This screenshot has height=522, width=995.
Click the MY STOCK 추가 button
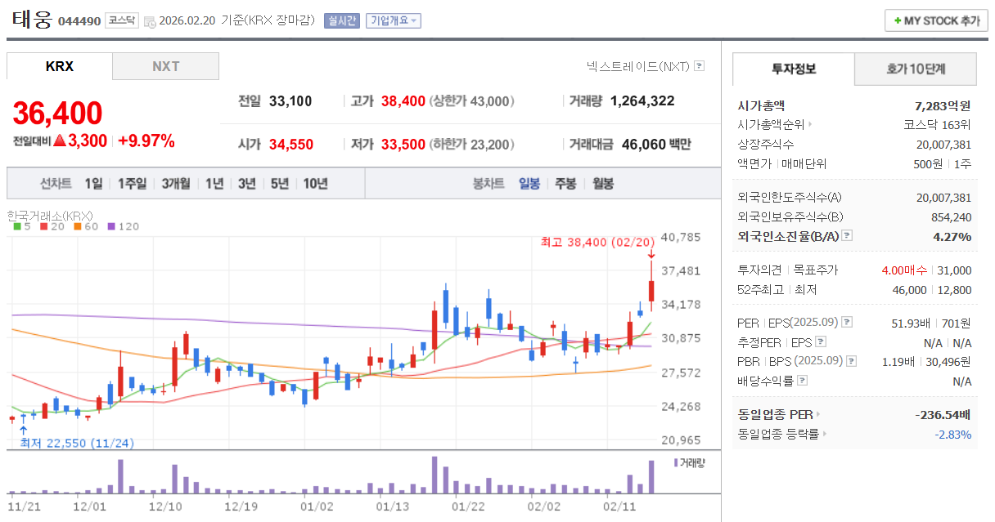click(x=935, y=20)
